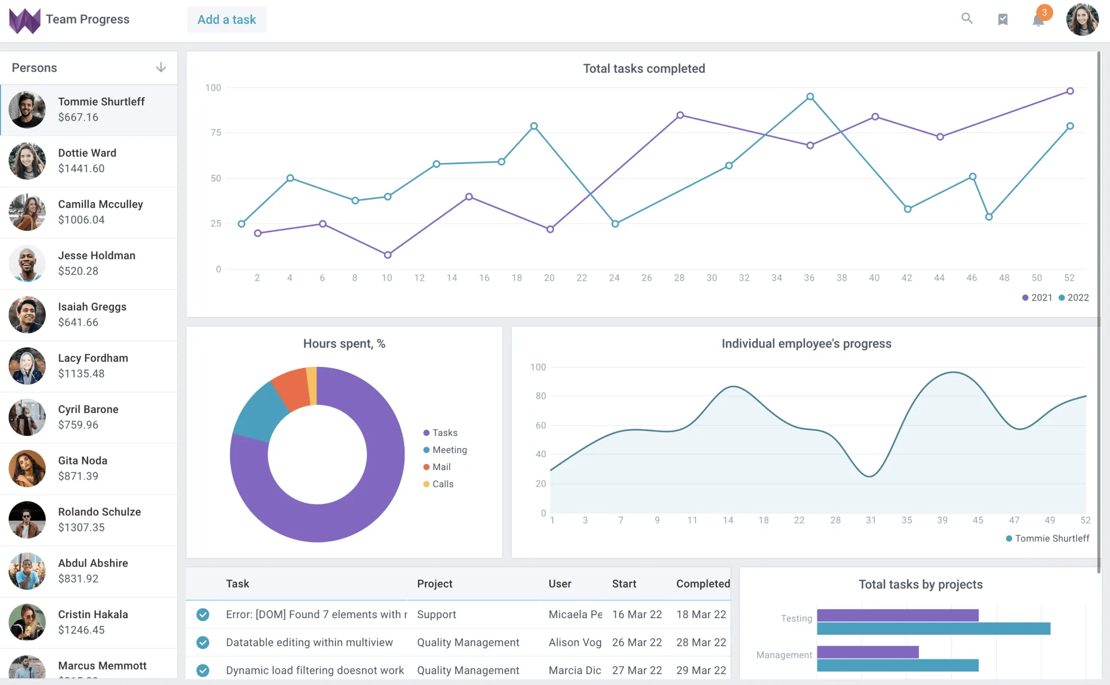Select Dottie Ward in persons list
Viewport: 1110px width, 685px height.
(x=88, y=161)
